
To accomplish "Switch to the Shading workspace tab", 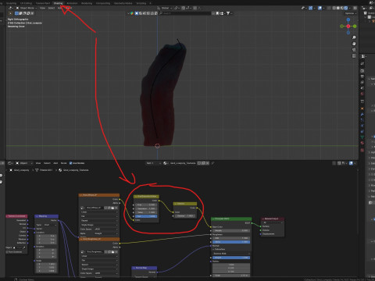I will pyautogui.click(x=58, y=3).
